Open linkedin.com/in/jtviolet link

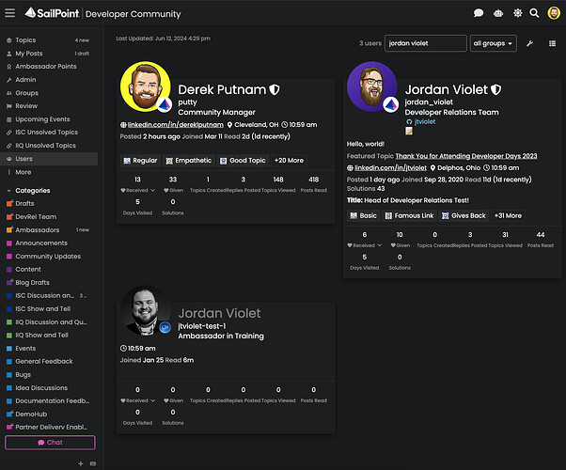390,168
